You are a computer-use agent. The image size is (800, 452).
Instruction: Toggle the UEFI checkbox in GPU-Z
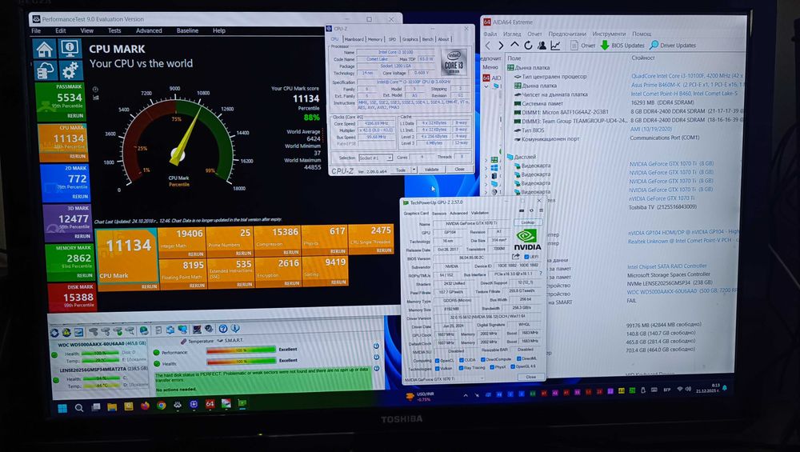point(526,257)
